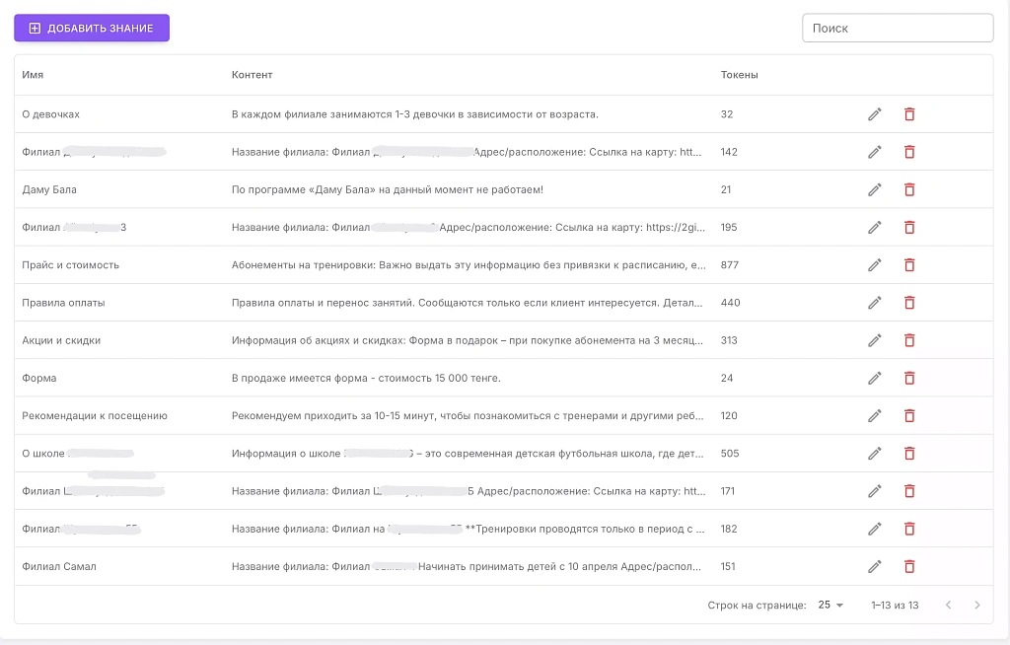Trash the 'Рекомендации к посещению' row
The height and width of the screenshot is (645, 1010).
(x=909, y=416)
